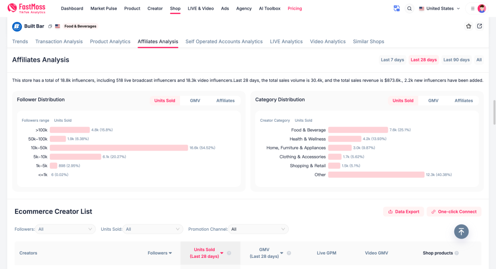
Task: Click GMV column help icon
Action: click(289, 253)
